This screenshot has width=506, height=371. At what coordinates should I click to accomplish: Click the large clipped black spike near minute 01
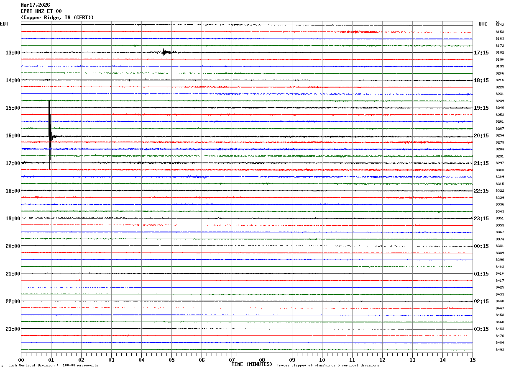pyautogui.click(x=50, y=135)
